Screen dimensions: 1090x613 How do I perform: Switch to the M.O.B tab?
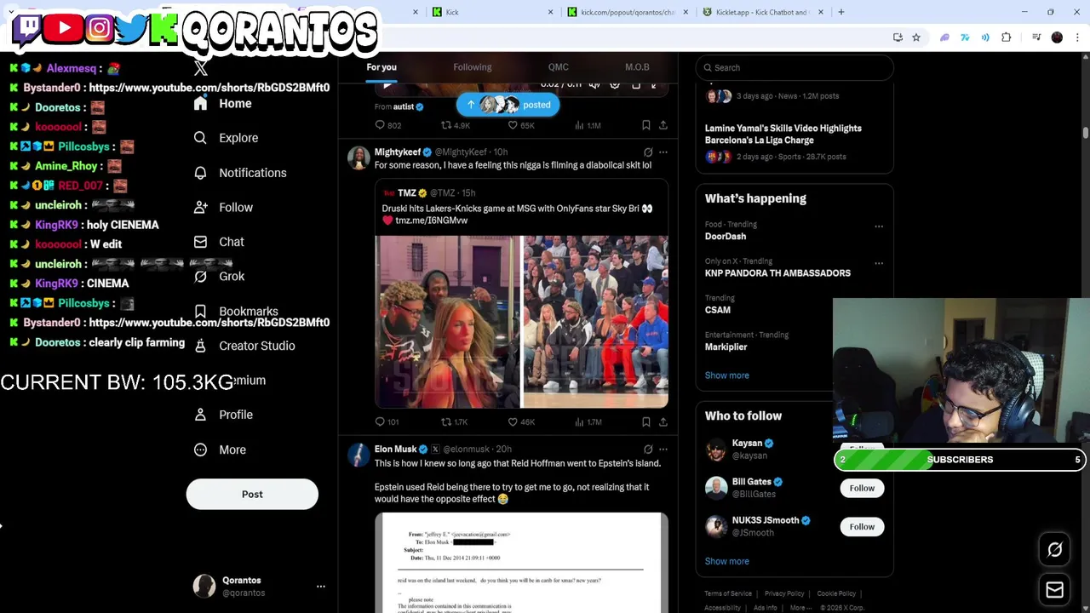coord(637,67)
